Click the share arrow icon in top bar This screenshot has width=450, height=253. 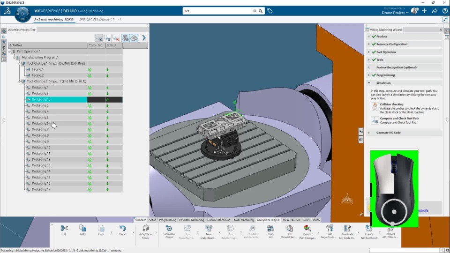435,11
